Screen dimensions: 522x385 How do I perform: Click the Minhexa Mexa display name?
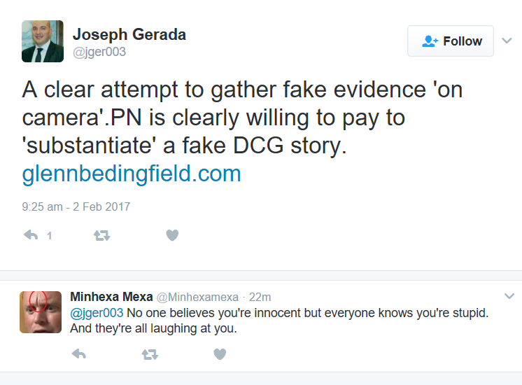pyautogui.click(x=111, y=296)
